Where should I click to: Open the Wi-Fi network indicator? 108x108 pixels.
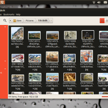coord(94,2)
